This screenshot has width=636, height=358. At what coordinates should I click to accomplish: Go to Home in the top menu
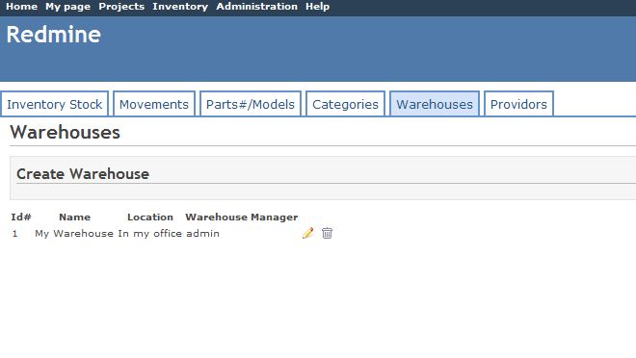point(21,7)
